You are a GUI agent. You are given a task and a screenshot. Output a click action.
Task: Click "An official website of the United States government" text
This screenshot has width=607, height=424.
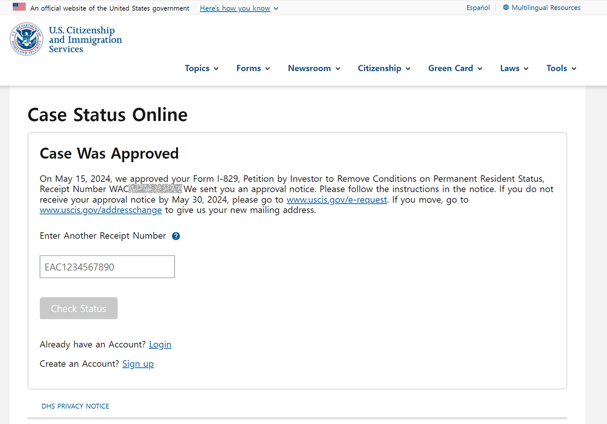coord(110,8)
